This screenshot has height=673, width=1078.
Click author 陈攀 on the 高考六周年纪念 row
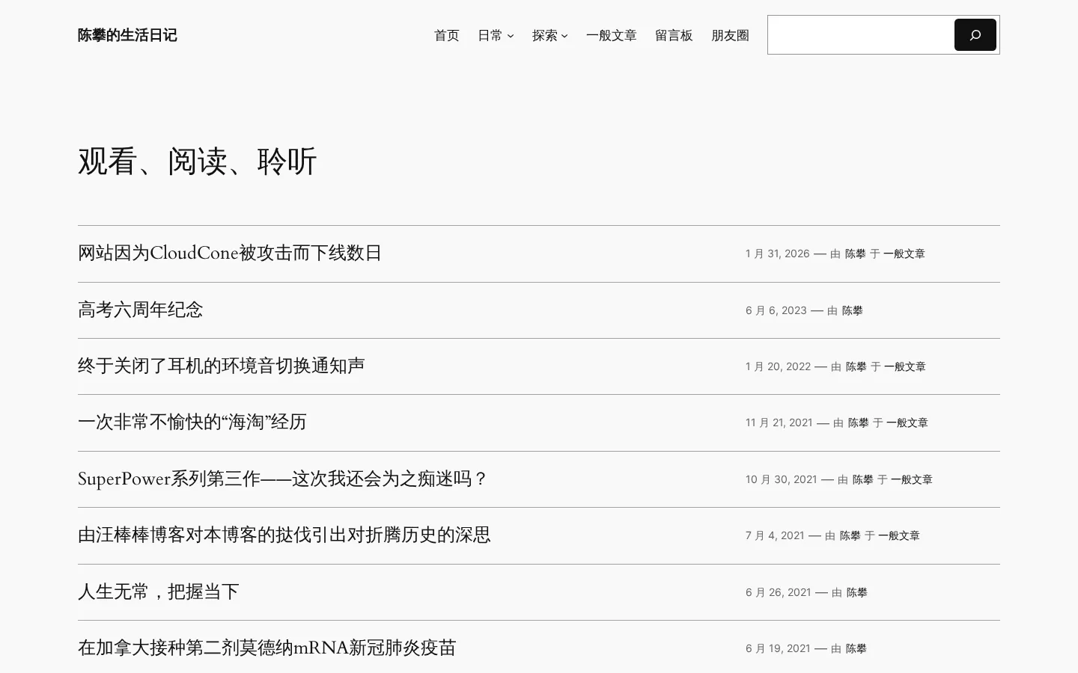(x=853, y=310)
